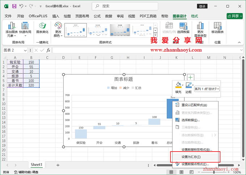Click the Save icon in title bar

point(14,6)
